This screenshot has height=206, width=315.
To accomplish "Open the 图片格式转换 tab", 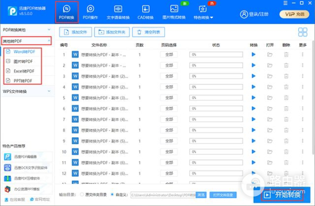I will 174,12.
